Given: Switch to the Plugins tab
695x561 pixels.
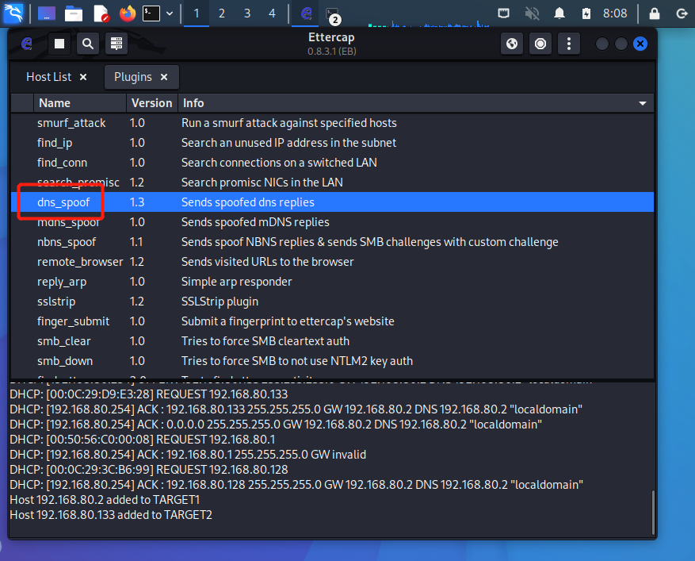Looking at the screenshot, I should 133,77.
